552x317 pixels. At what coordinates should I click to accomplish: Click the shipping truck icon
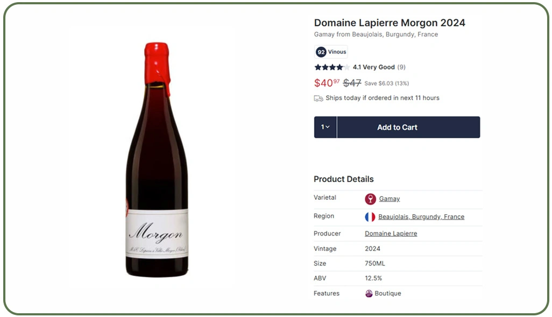tap(319, 98)
